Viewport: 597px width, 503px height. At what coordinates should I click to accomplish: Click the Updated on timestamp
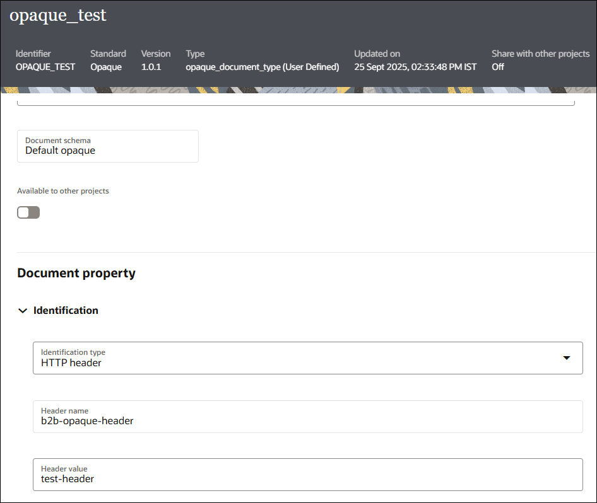click(415, 67)
